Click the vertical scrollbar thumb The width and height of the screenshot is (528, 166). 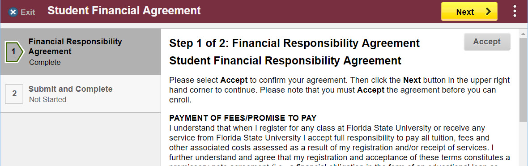point(524,80)
